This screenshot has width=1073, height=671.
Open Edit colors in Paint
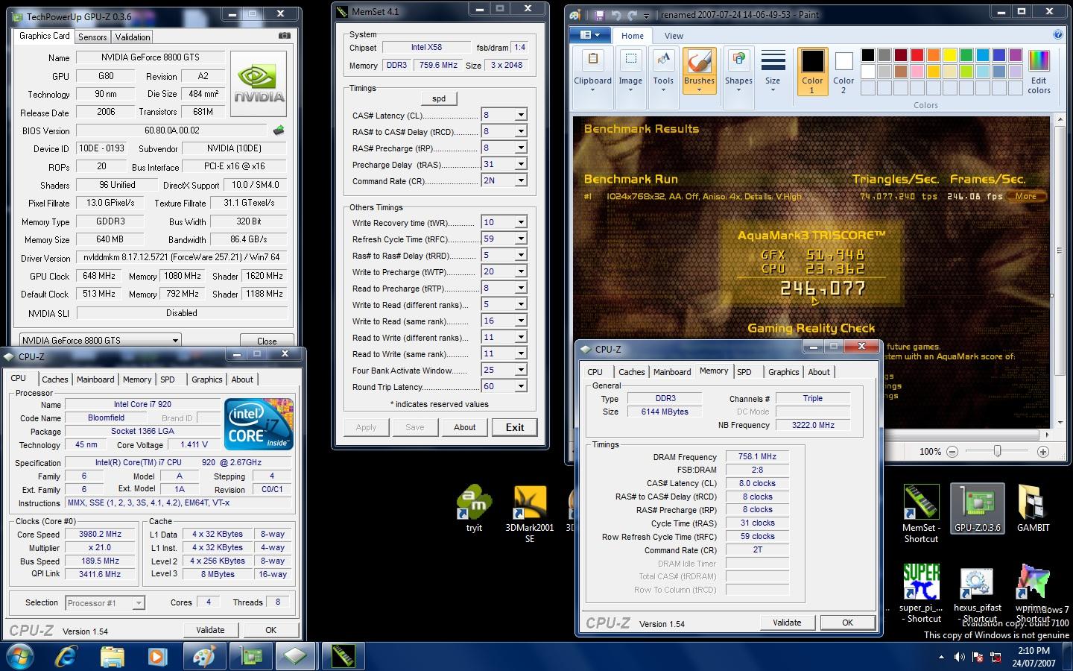[1039, 72]
